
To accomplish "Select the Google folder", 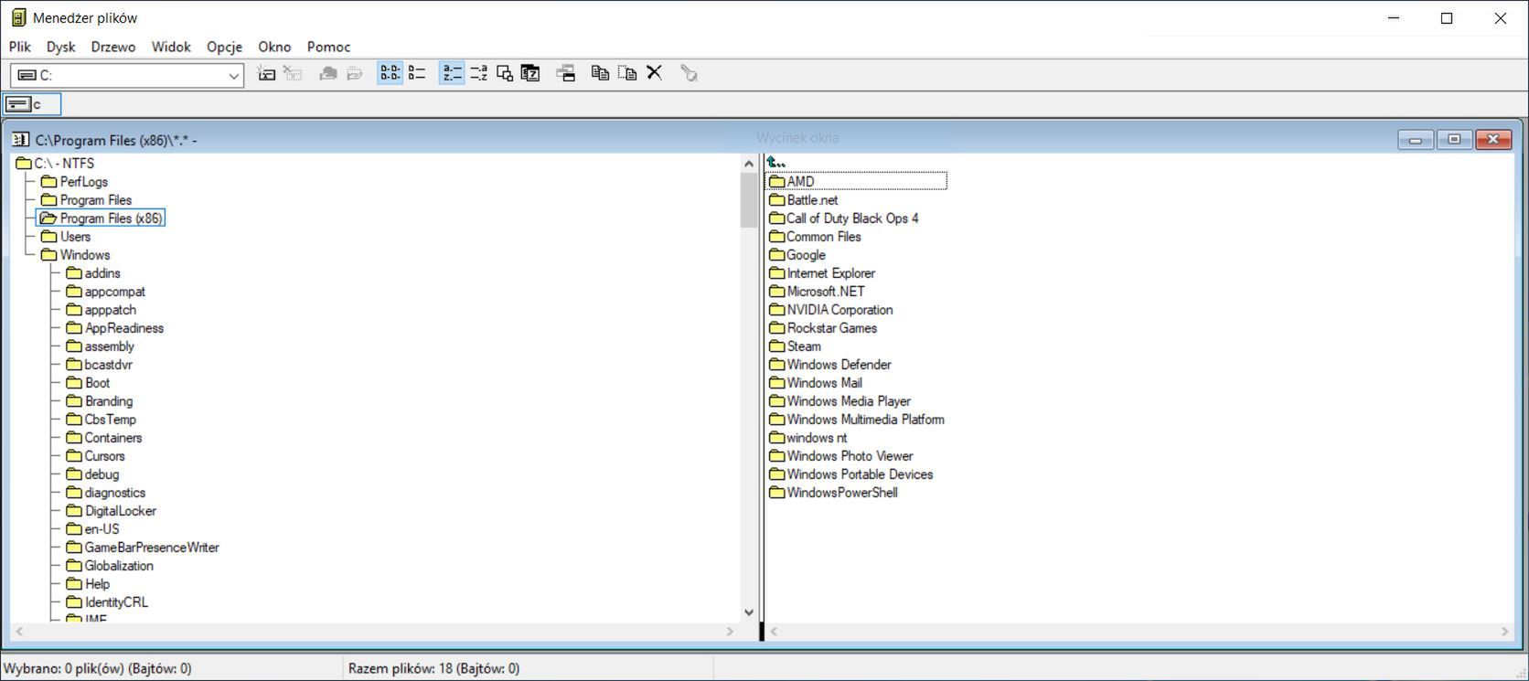I will click(797, 255).
